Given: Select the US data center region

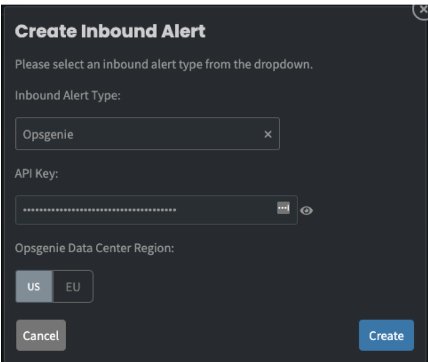Looking at the screenshot, I should click(x=34, y=287).
